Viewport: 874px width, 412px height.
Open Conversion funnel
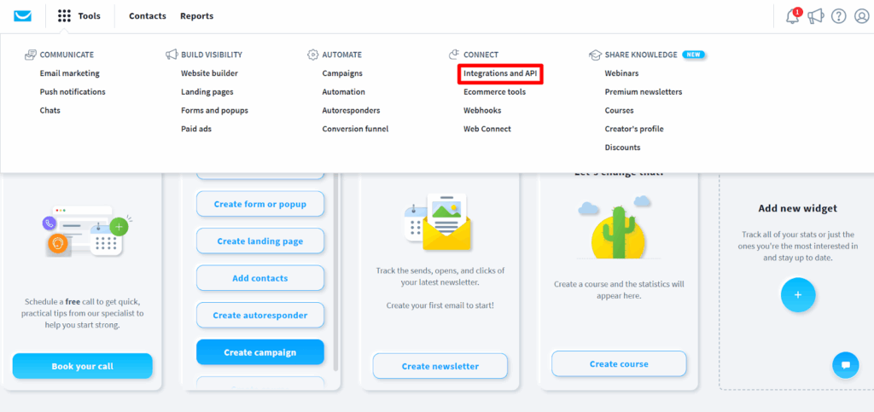coord(356,129)
